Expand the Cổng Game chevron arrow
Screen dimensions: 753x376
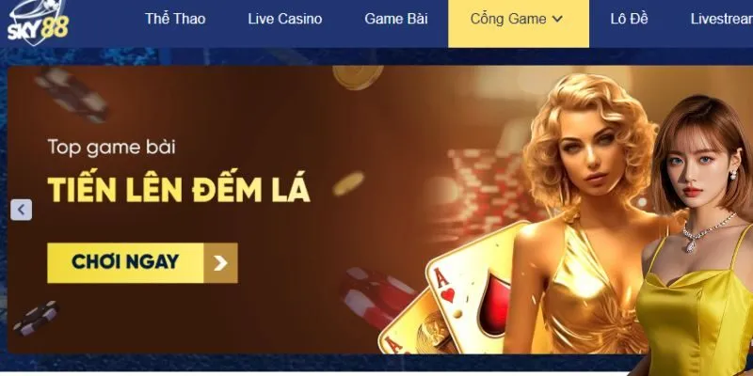(557, 19)
